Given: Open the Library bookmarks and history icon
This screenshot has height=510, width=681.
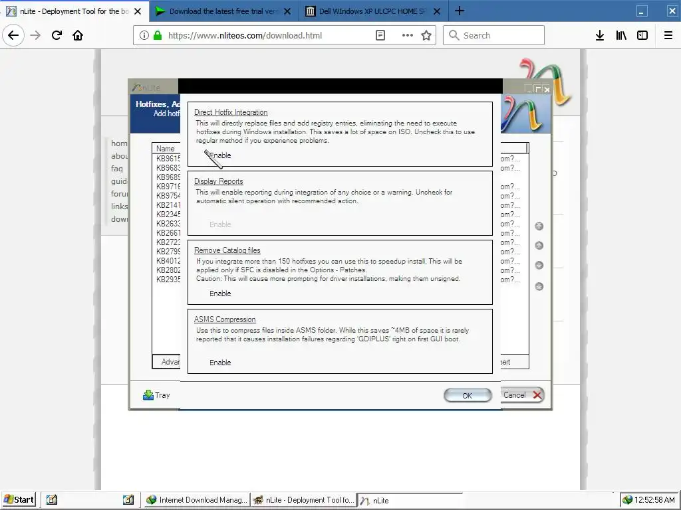Looking at the screenshot, I should [x=621, y=35].
